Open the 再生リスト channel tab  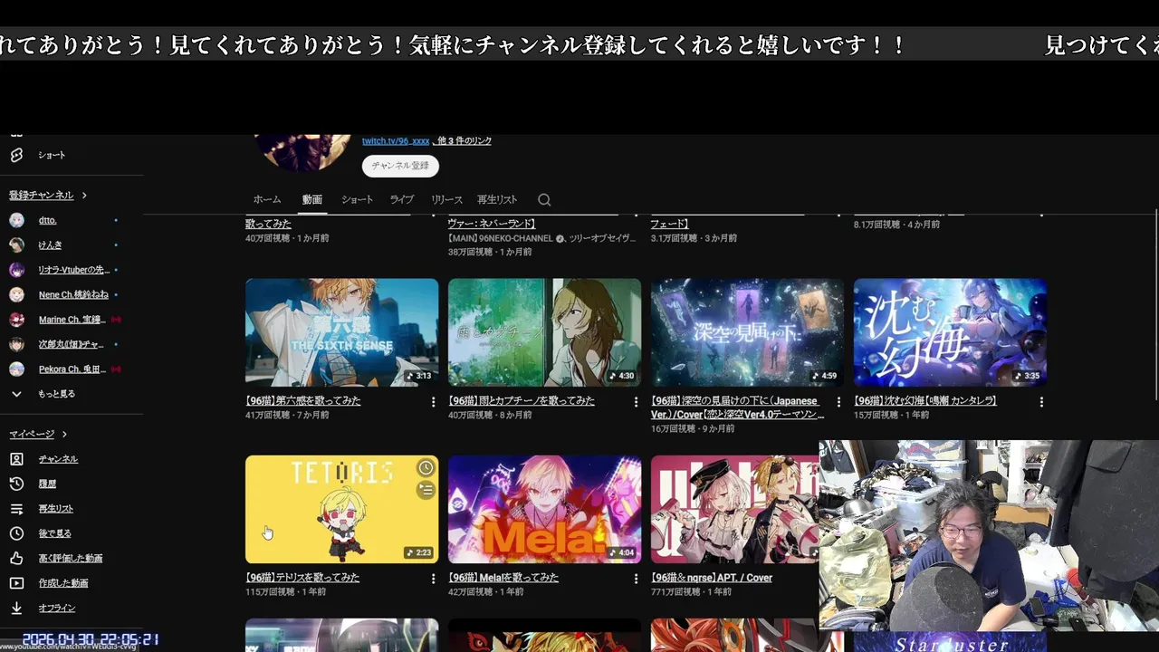pos(497,199)
